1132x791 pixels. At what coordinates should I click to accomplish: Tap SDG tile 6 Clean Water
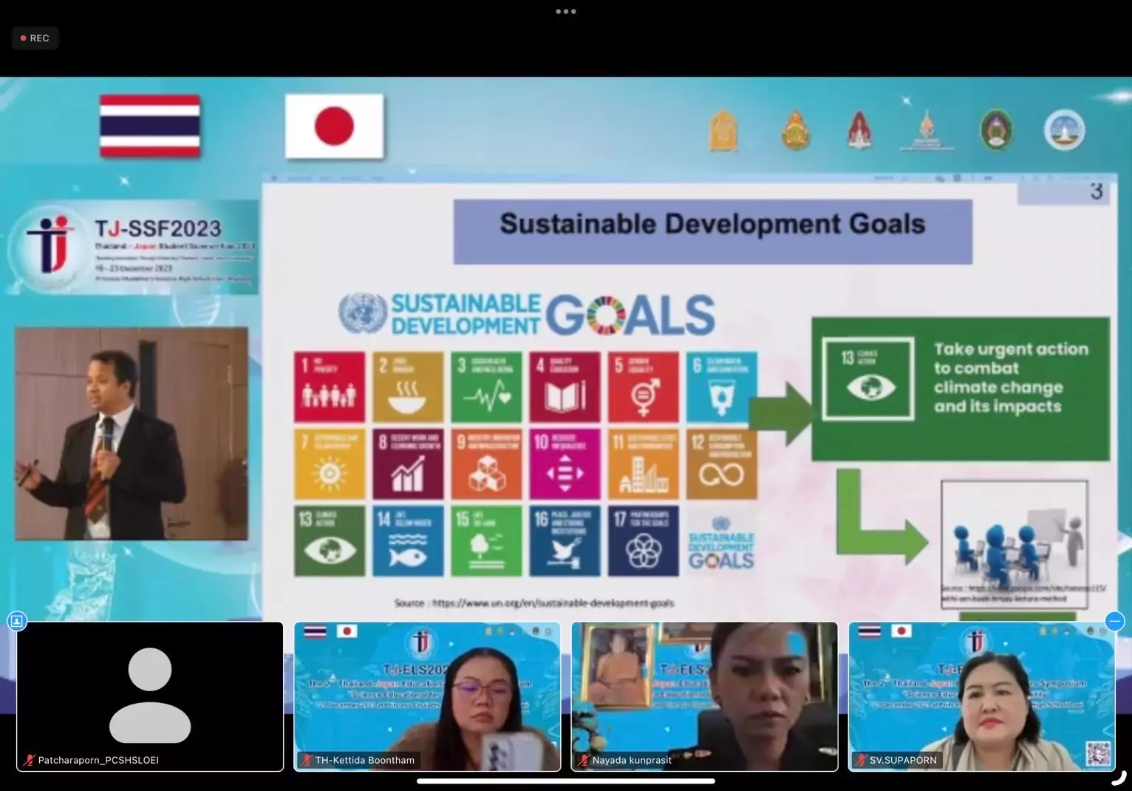click(722, 387)
